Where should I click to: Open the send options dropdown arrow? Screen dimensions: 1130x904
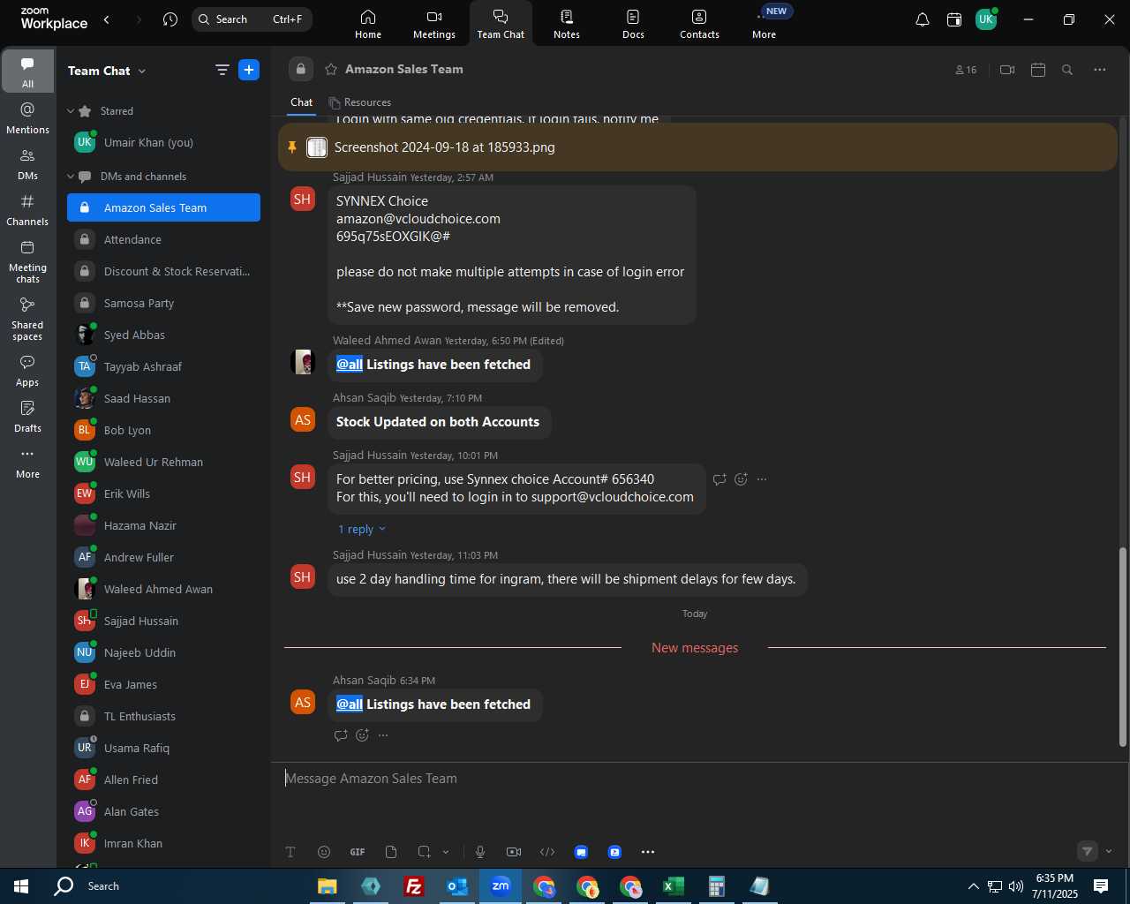pyautogui.click(x=1109, y=852)
